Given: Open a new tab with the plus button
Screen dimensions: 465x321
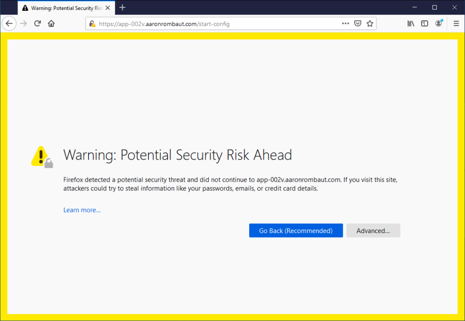Looking at the screenshot, I should (122, 8).
